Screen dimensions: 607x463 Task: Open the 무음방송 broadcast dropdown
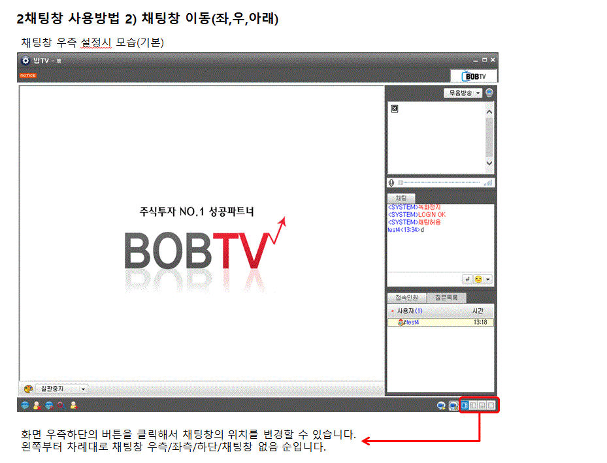[463, 93]
